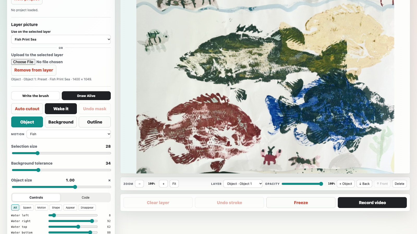Click the Water right slider

click(x=73, y=221)
